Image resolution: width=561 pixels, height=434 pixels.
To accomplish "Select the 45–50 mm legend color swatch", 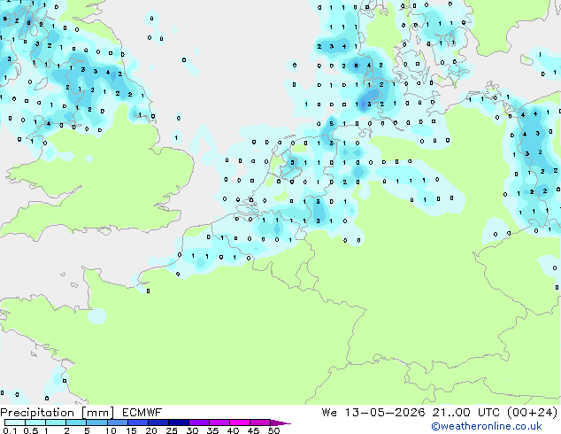I will point(260,422).
